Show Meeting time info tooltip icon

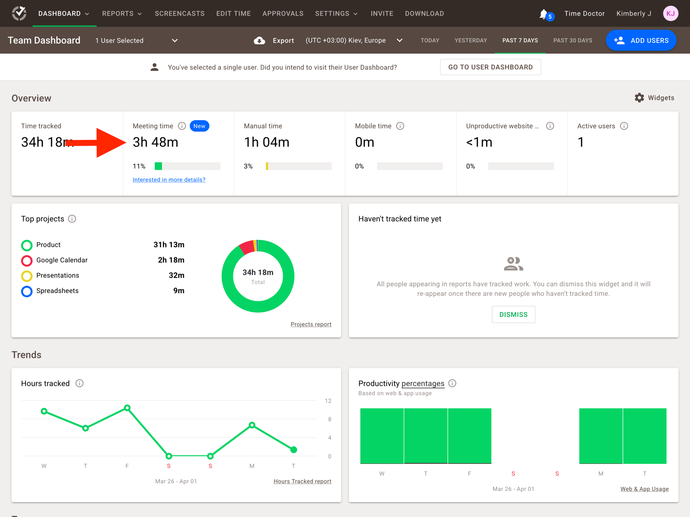pyautogui.click(x=182, y=126)
